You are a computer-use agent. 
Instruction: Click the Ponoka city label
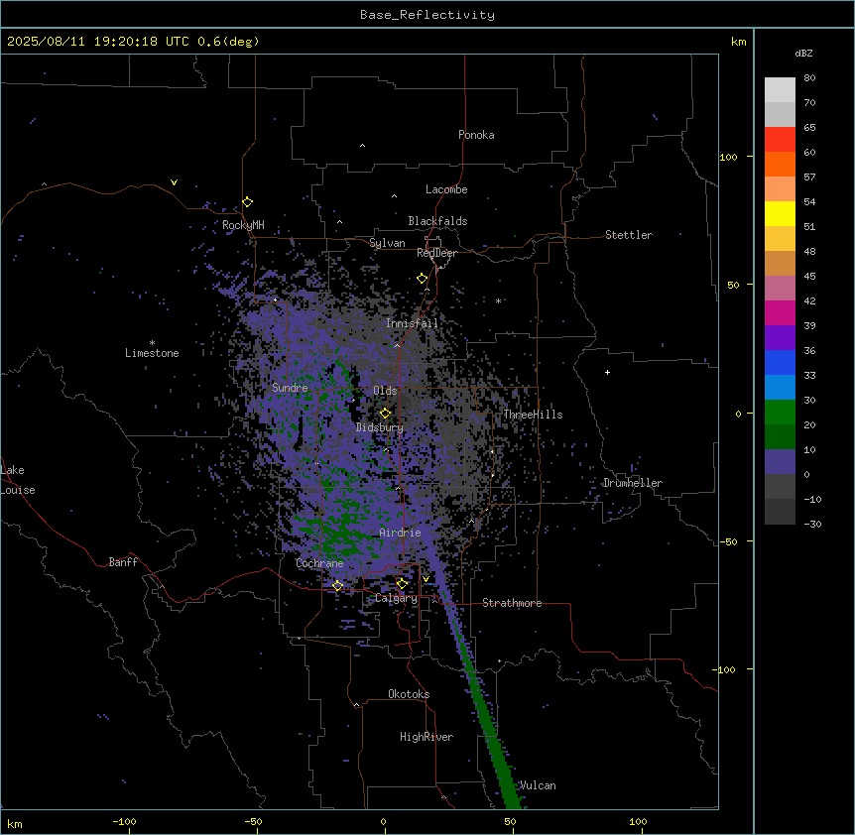[x=476, y=135]
